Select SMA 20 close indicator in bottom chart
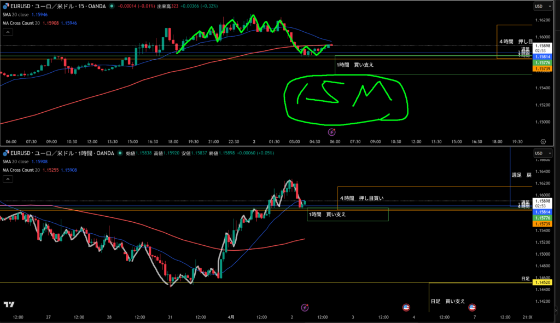 coord(16,161)
